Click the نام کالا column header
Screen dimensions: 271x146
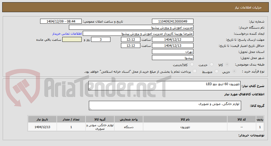185,119
